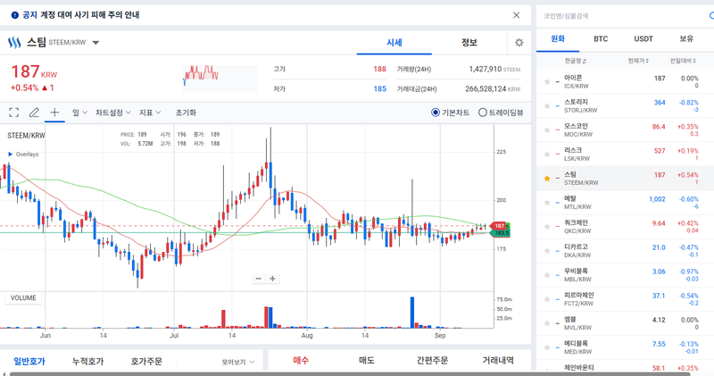This screenshot has width=714, height=376.
Task: Switch to 시세 tab
Action: 394,42
